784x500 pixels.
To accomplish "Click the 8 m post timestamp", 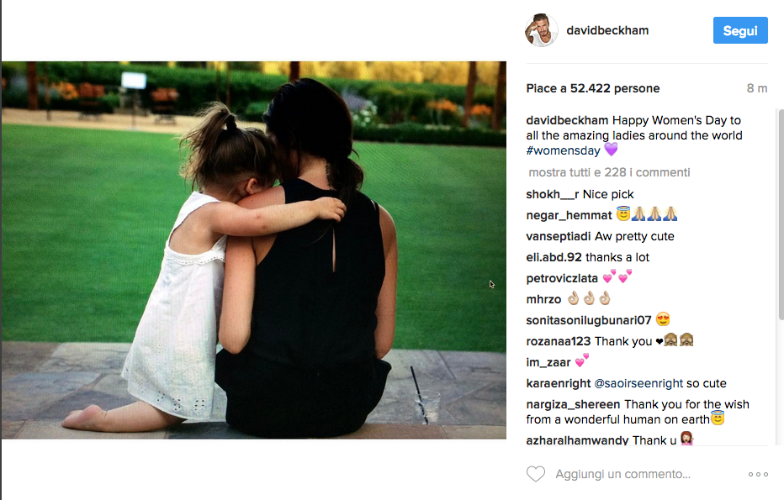I will (757, 88).
